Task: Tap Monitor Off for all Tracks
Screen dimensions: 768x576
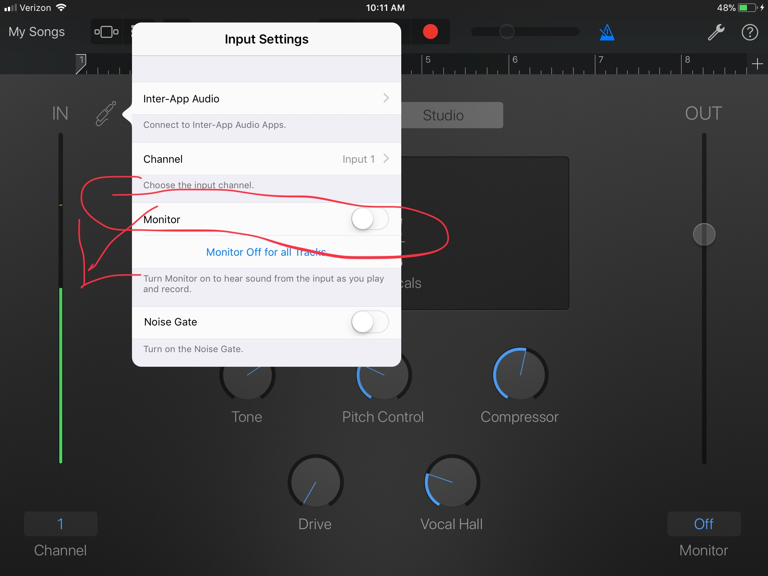Action: 266,252
